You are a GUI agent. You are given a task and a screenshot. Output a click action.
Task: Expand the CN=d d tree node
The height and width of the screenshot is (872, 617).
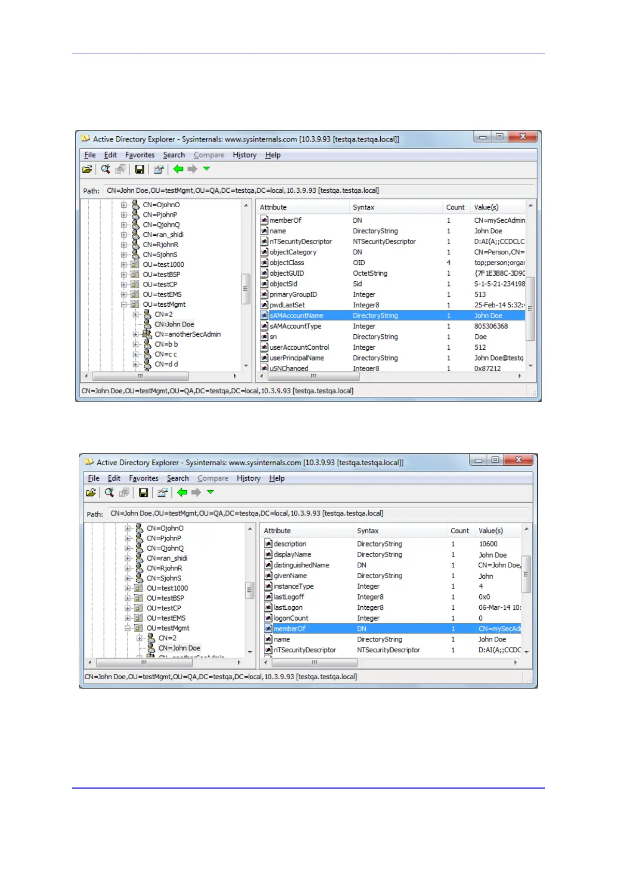coord(136,364)
